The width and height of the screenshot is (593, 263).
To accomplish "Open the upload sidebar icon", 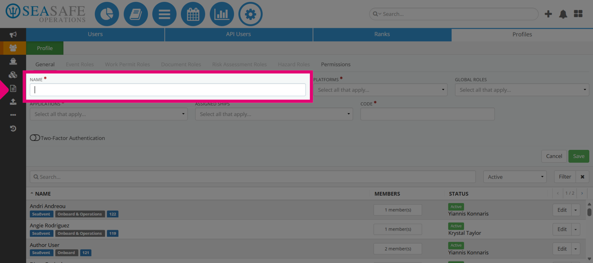I will (x=13, y=102).
